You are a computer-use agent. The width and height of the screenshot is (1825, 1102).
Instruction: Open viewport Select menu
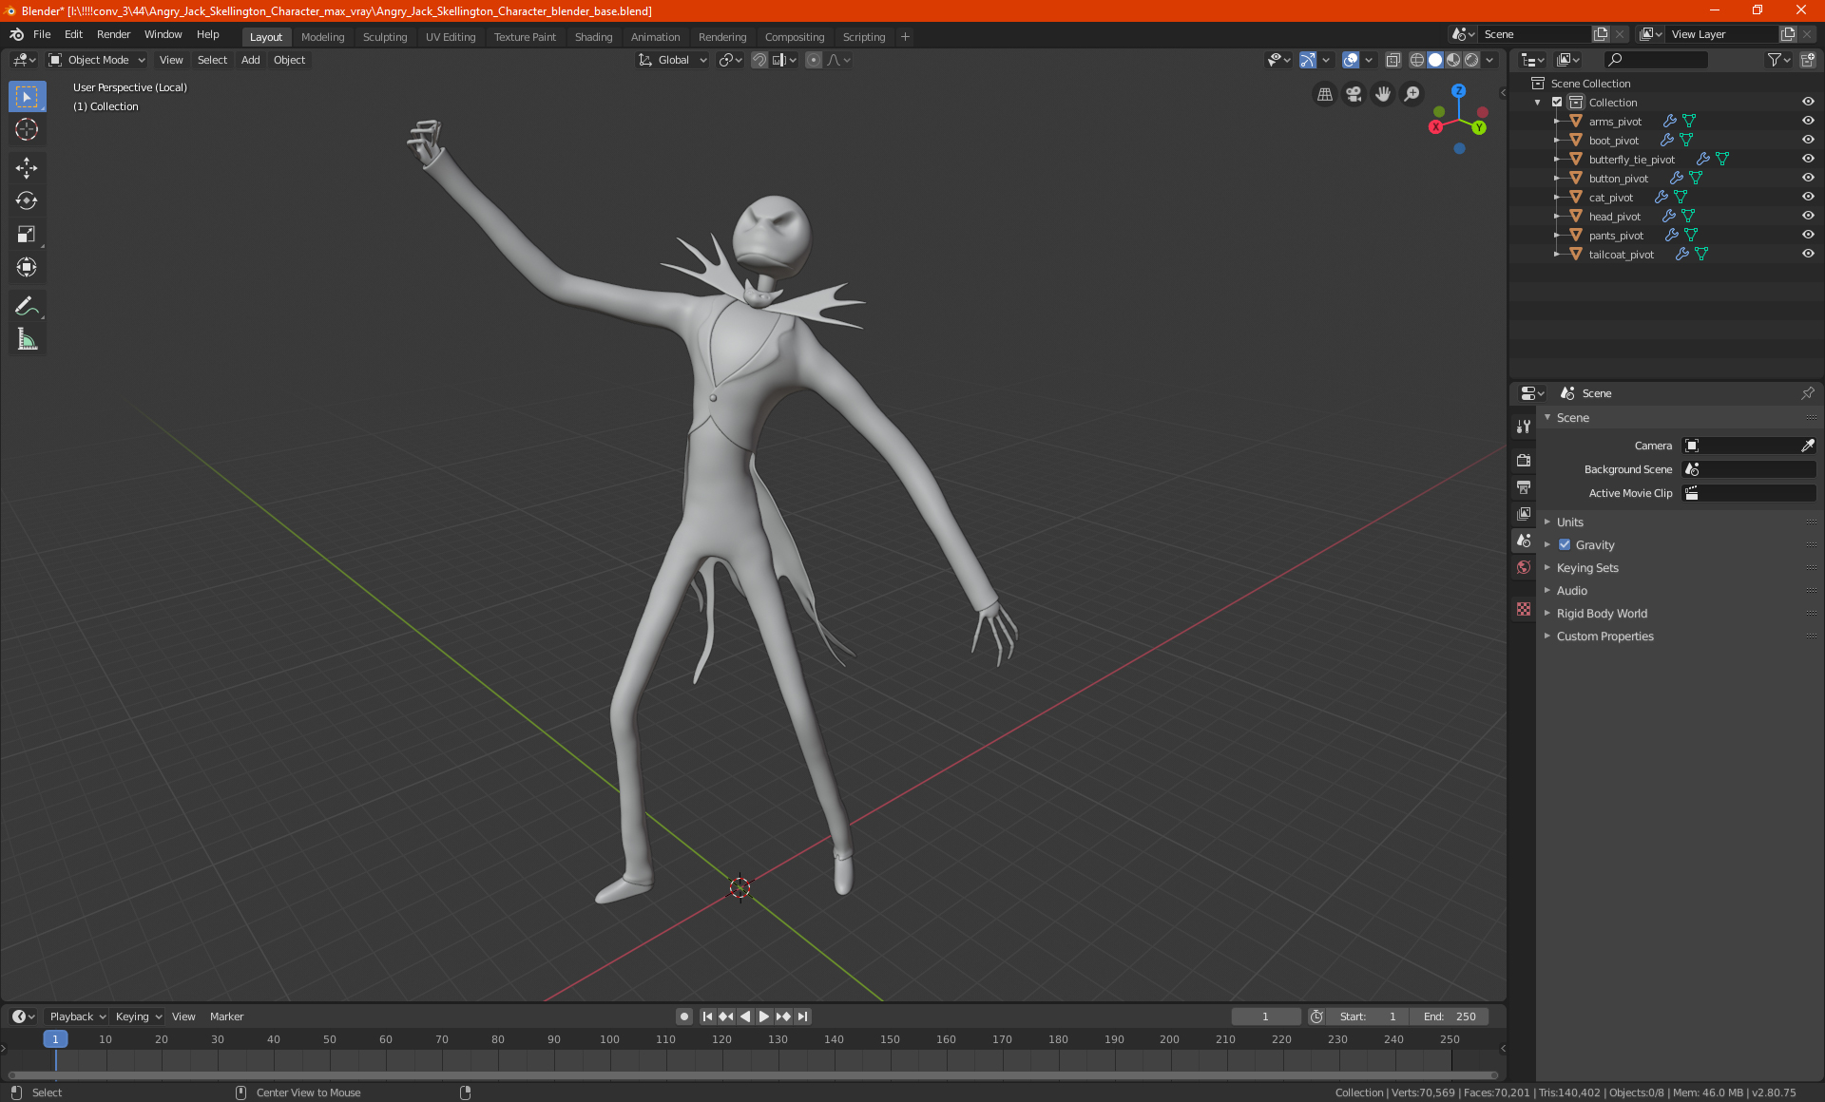click(x=212, y=60)
